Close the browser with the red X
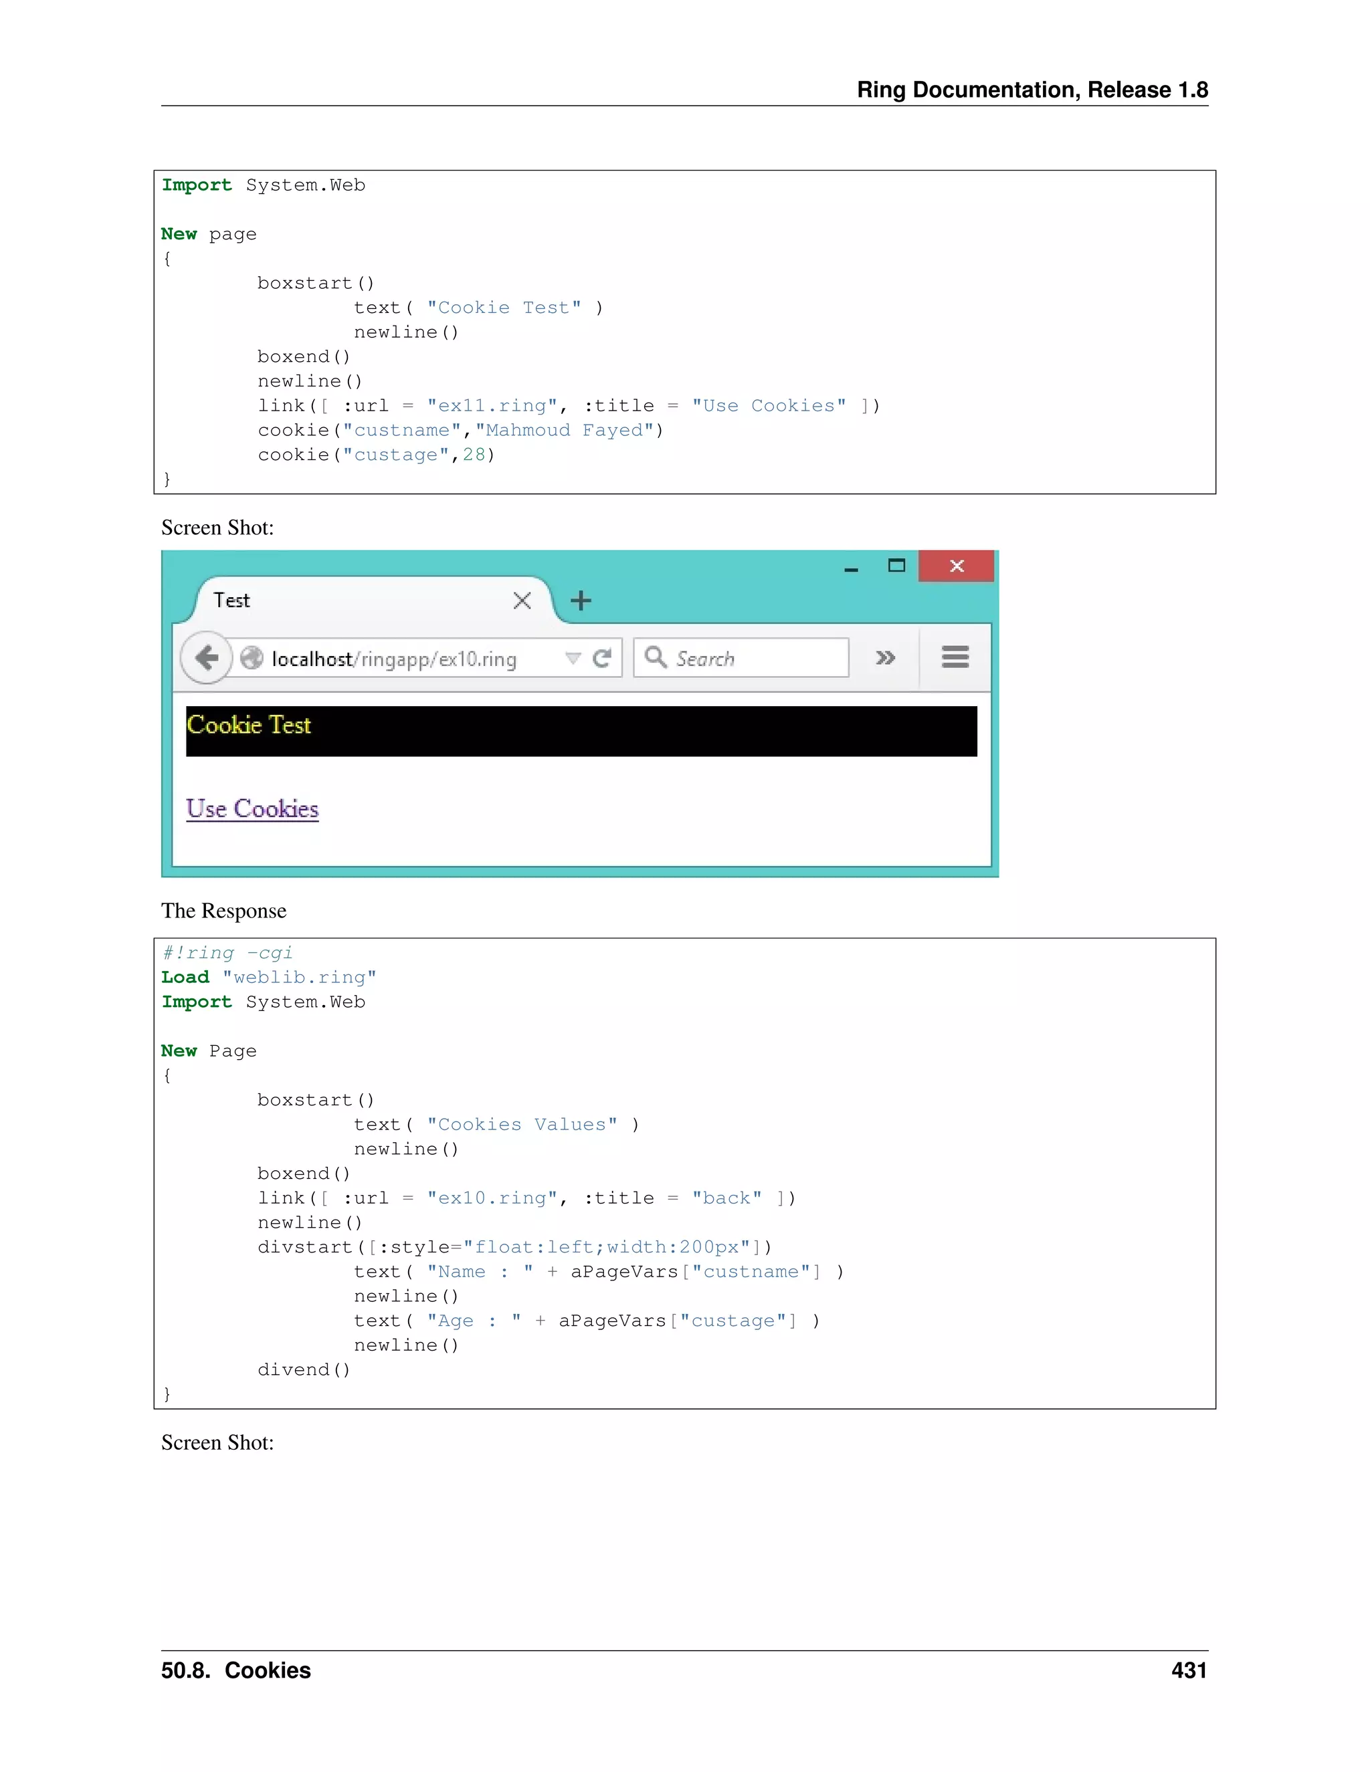The width and height of the screenshot is (1370, 1772). click(x=956, y=566)
